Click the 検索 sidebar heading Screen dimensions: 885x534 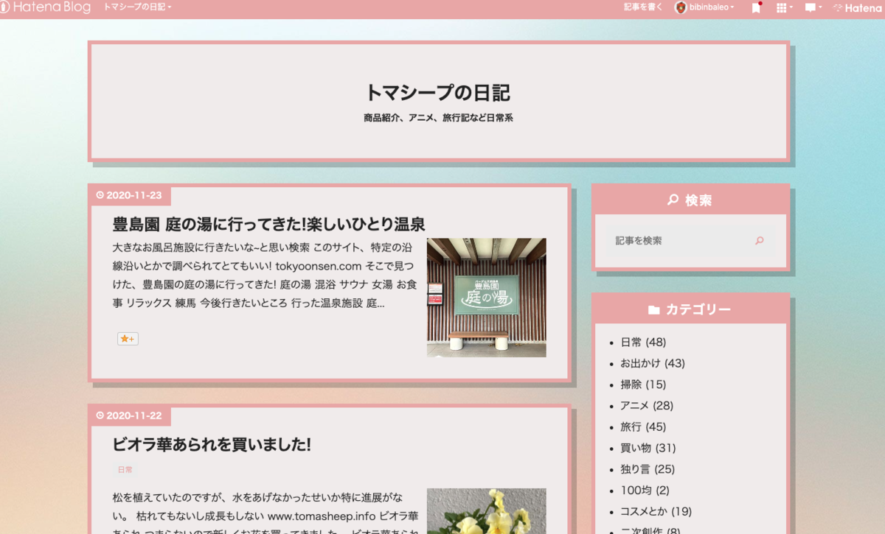tap(690, 200)
